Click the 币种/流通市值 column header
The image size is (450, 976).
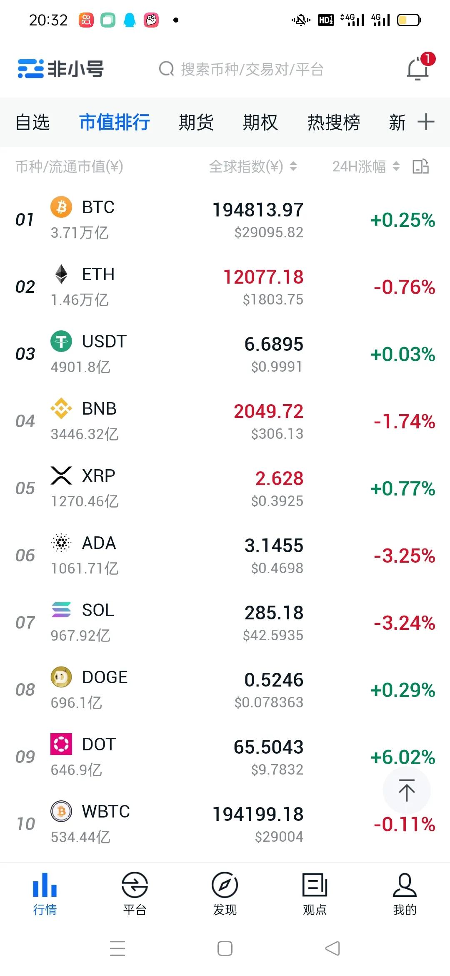tap(69, 166)
